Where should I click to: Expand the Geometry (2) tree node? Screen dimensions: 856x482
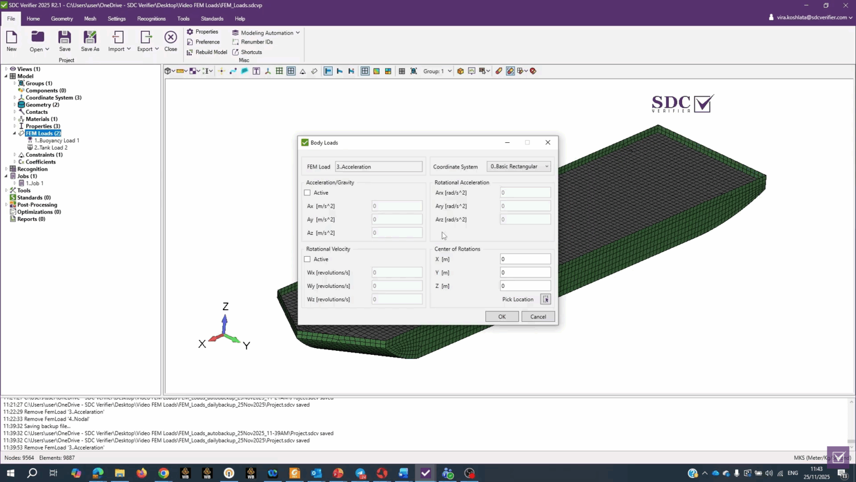pyautogui.click(x=14, y=105)
